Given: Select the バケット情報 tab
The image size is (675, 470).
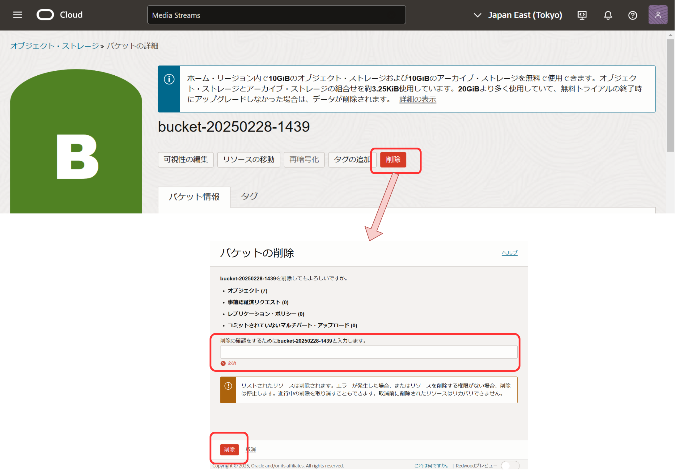Looking at the screenshot, I should pos(194,197).
